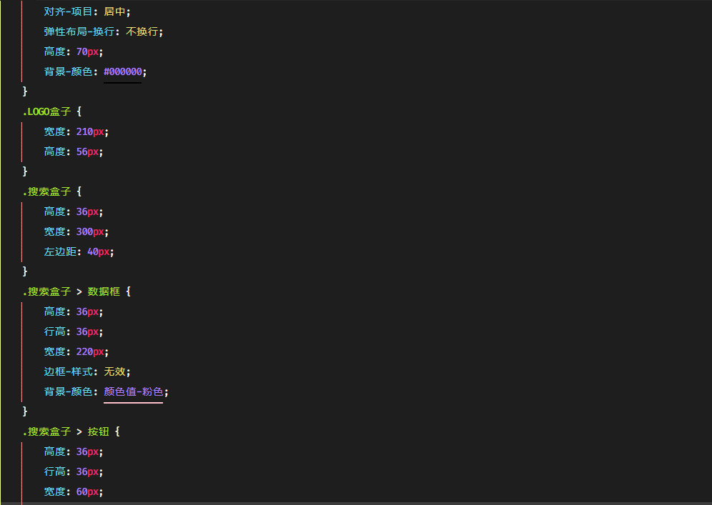This screenshot has width=712, height=505.
Task: Select the property name 对齐-项目
Action: pyautogui.click(x=68, y=12)
